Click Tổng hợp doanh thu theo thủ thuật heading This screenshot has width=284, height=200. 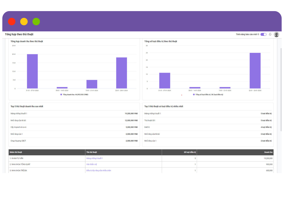pyautogui.click(x=27, y=41)
